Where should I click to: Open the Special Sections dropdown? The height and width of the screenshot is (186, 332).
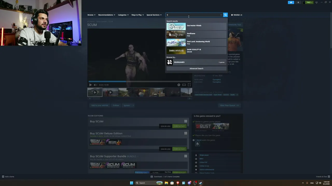click(x=154, y=15)
